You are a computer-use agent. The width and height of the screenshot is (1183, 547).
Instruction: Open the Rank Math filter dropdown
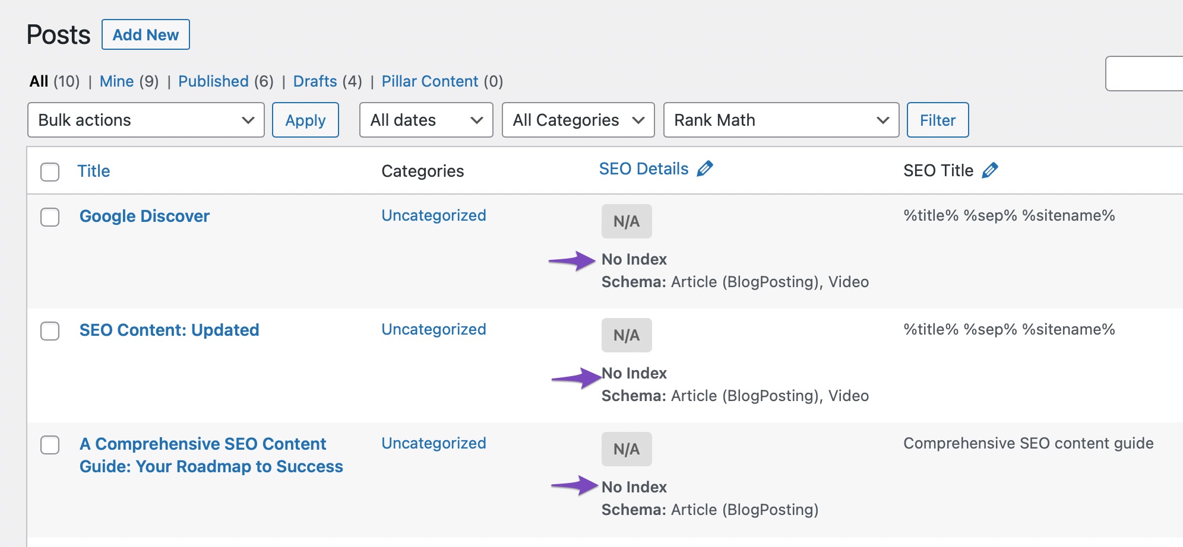[782, 120]
